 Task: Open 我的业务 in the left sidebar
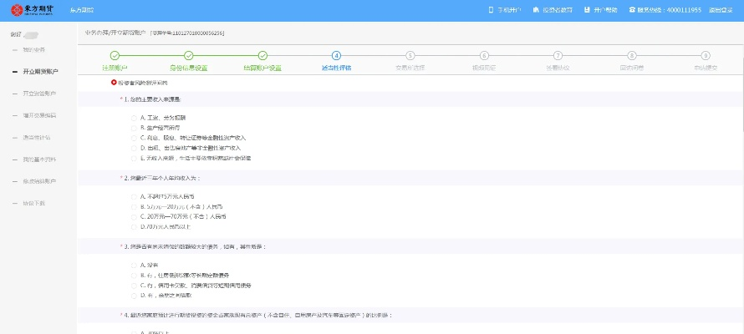pos(34,50)
